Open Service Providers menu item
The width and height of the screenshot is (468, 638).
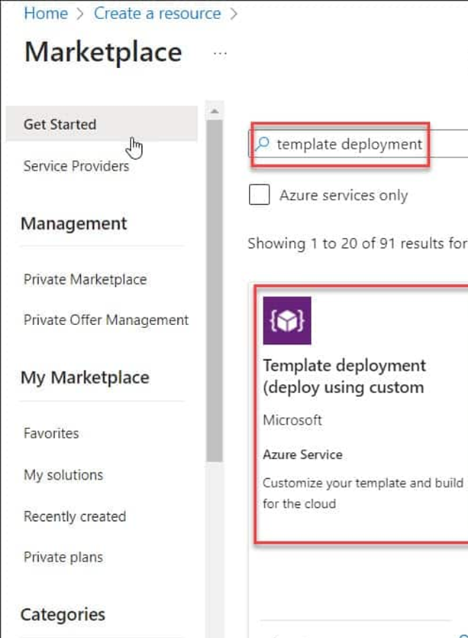[76, 166]
